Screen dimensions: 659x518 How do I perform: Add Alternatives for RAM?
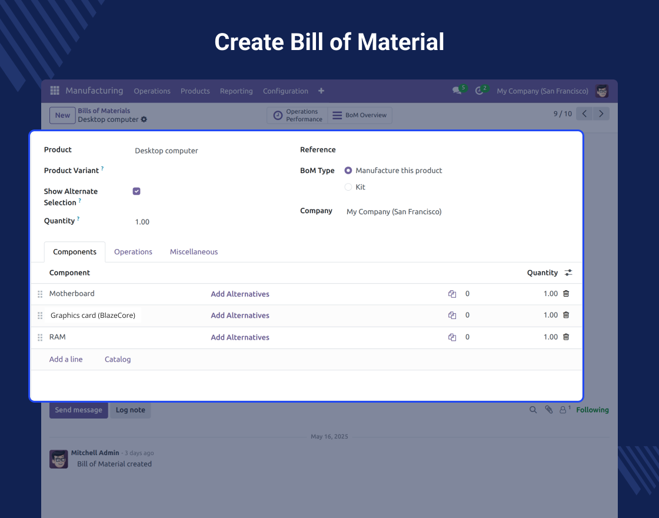click(240, 337)
